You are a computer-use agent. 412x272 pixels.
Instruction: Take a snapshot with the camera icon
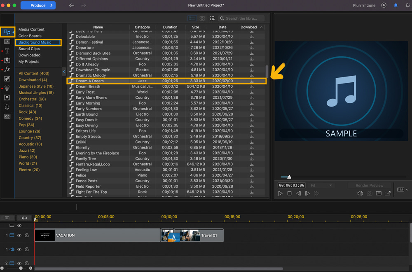[x=370, y=193]
